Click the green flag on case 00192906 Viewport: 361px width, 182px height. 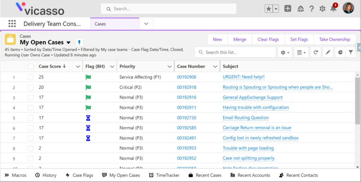click(88, 77)
